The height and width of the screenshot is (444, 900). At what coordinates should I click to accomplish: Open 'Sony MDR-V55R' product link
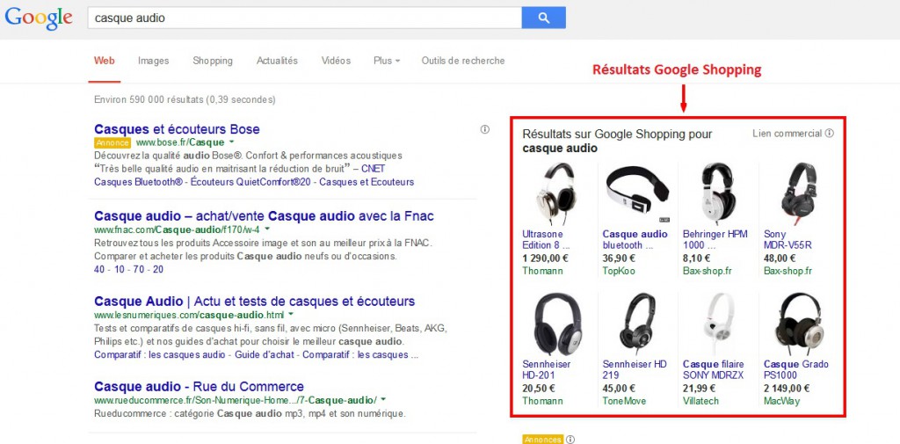(x=787, y=239)
